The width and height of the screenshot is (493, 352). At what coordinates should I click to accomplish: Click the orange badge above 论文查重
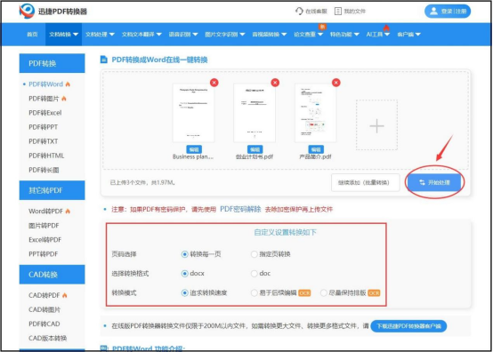[322, 27]
